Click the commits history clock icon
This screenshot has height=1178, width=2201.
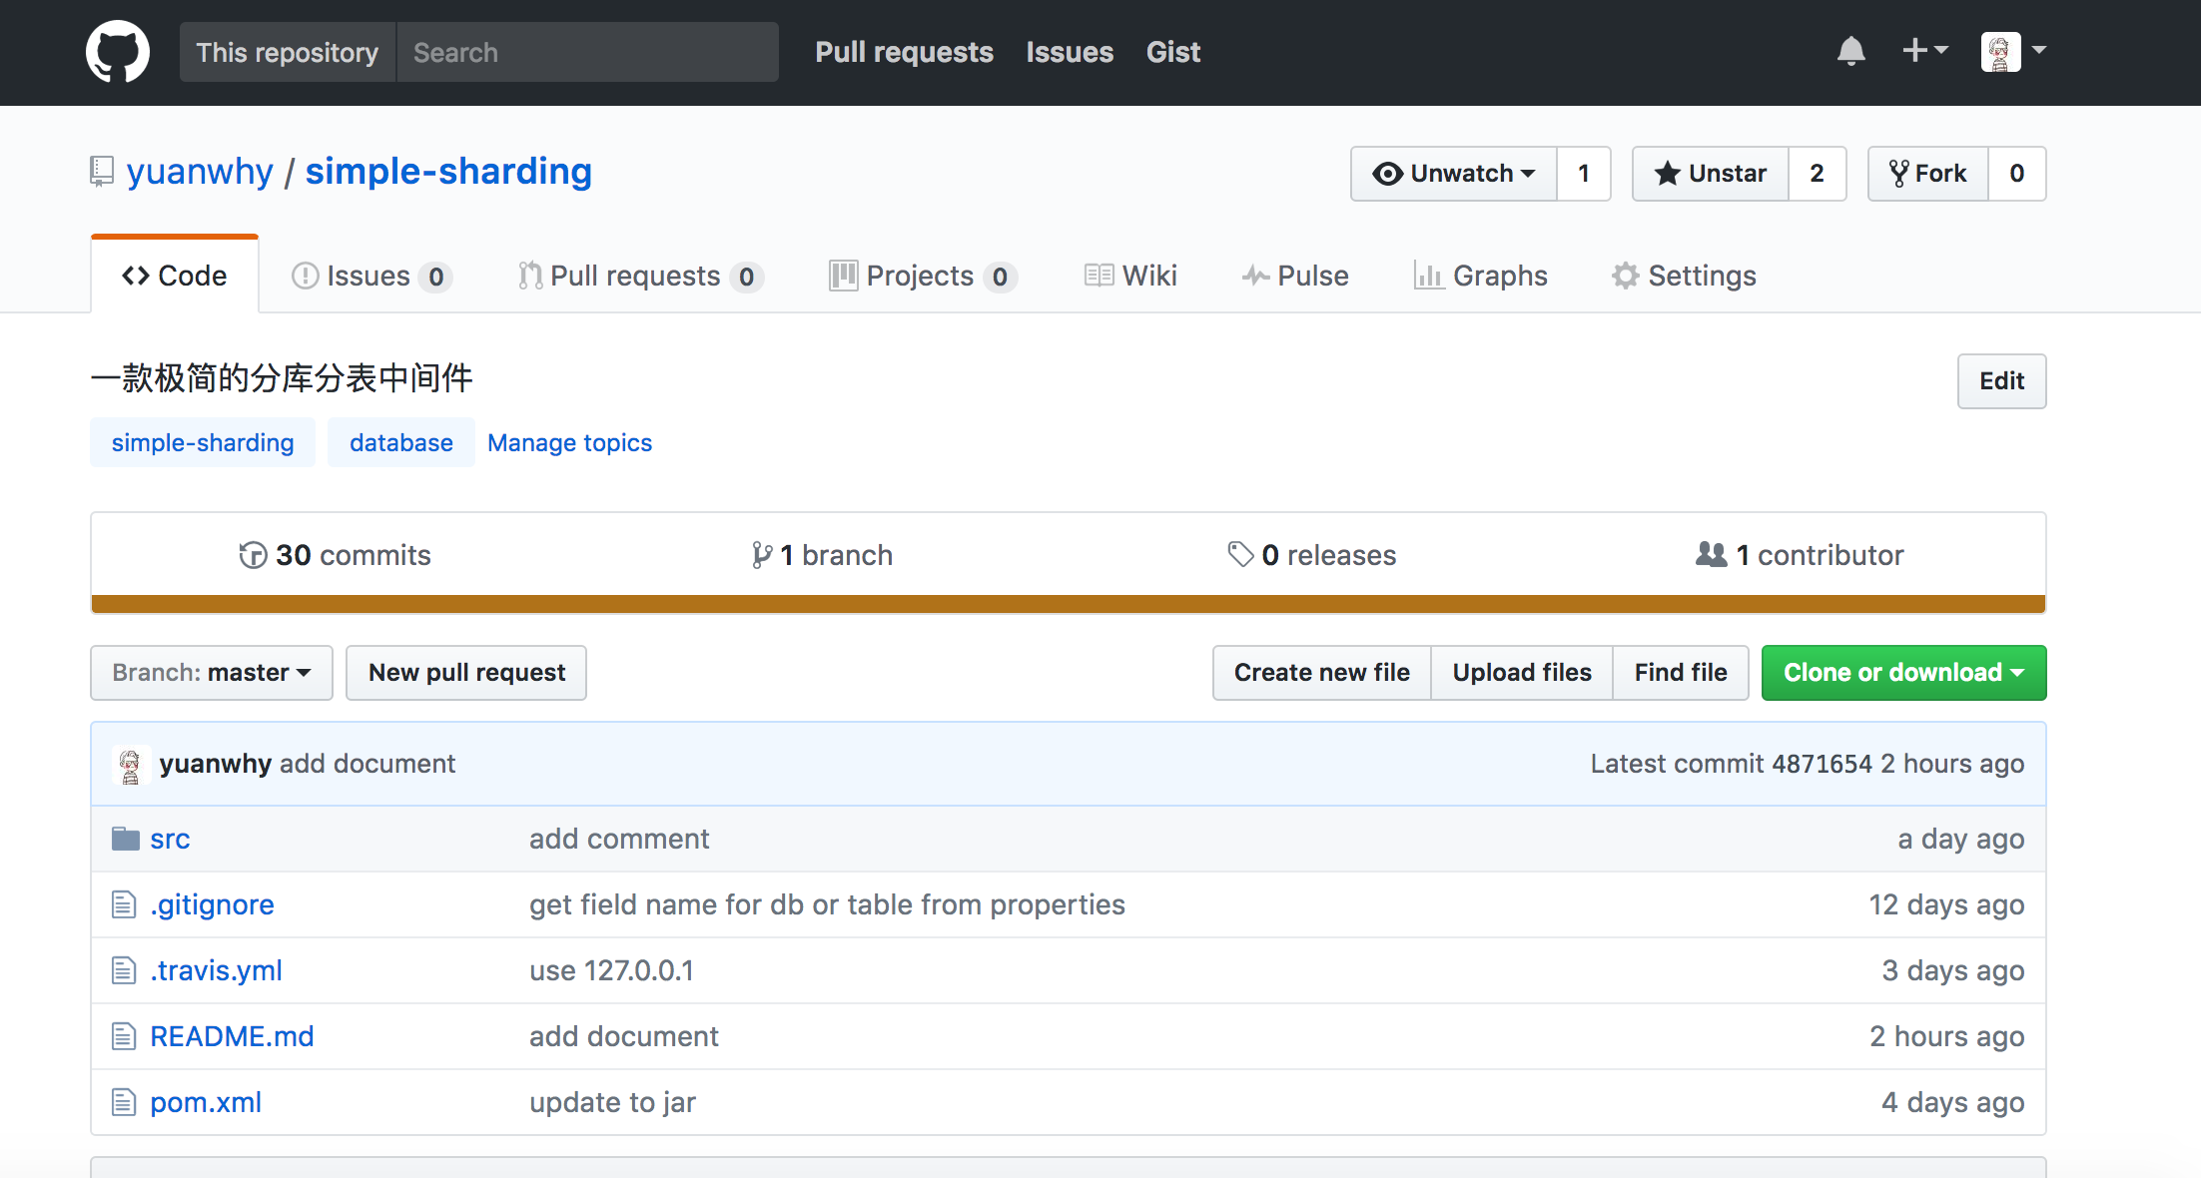pos(253,555)
